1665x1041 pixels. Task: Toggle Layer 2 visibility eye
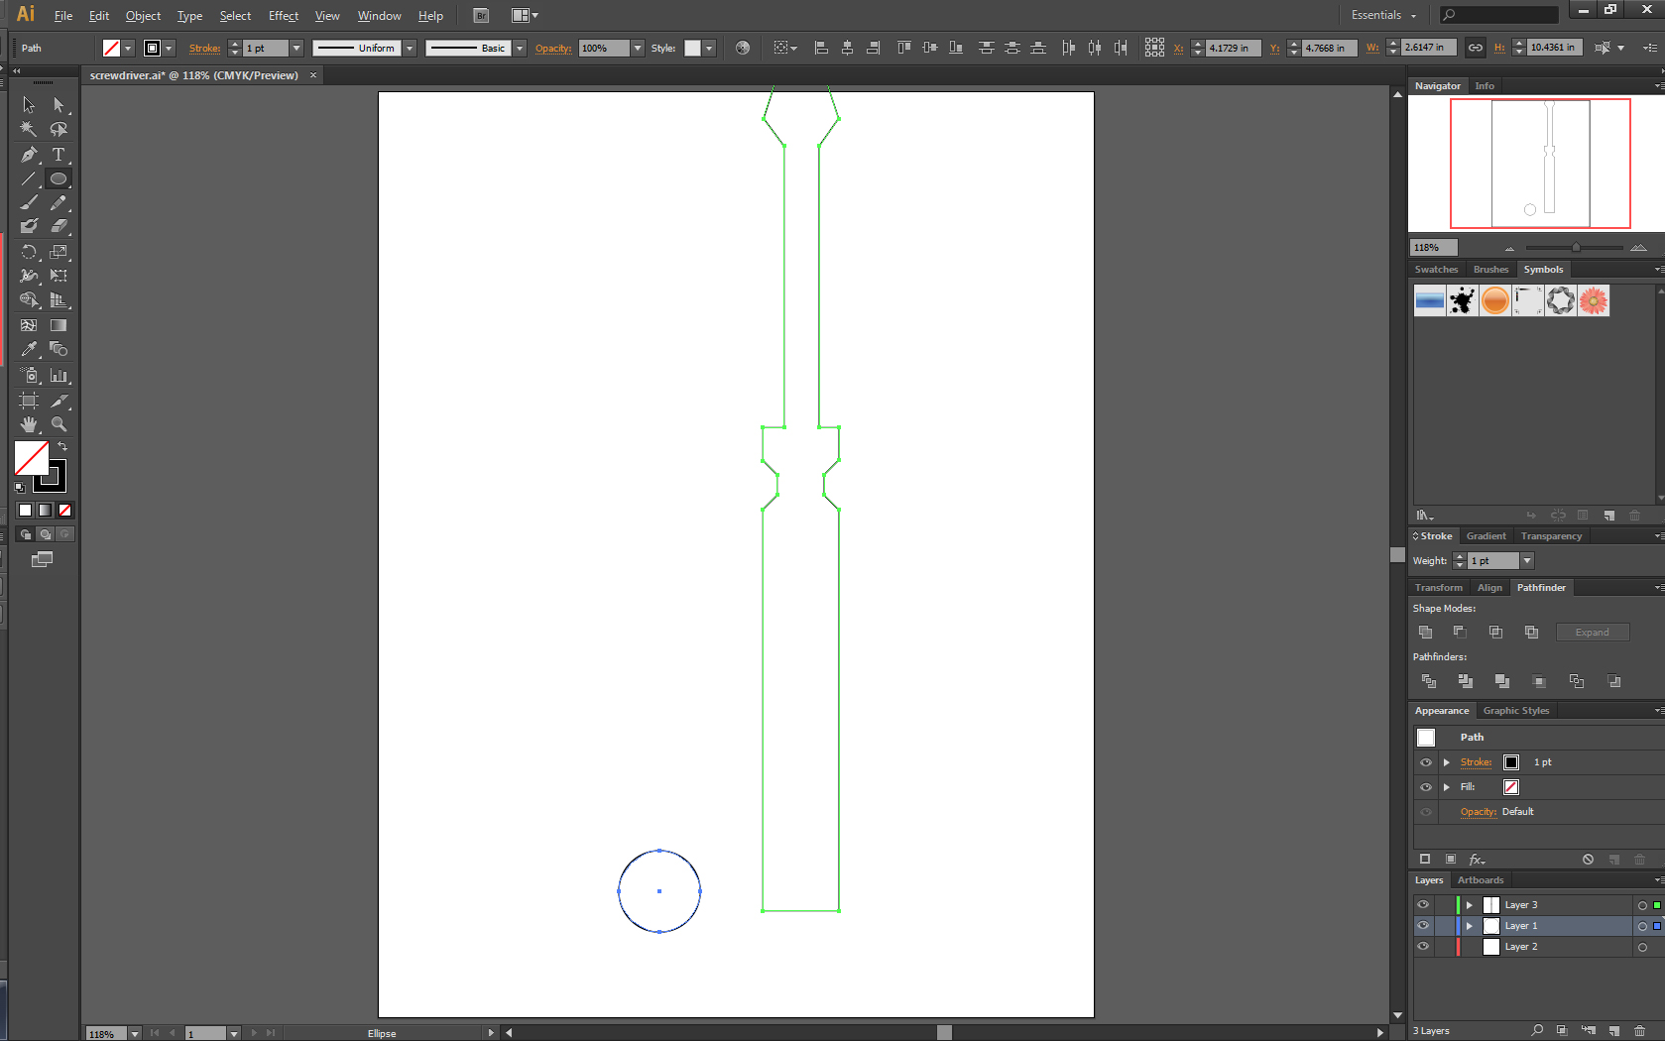coord(1423,946)
